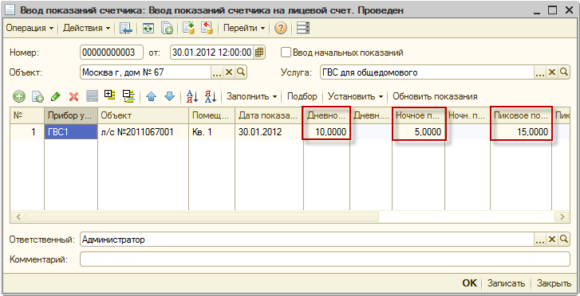Viewport: 580px width, 296px height.
Task: Click the Услуга field ГВС для общедомового
Action: (x=427, y=72)
